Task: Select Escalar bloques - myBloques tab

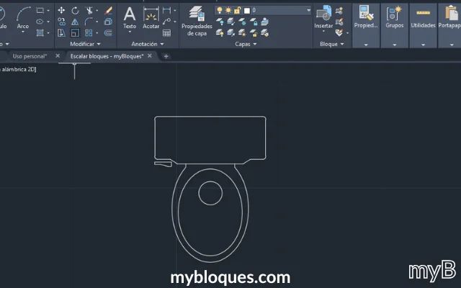Action: [x=106, y=56]
